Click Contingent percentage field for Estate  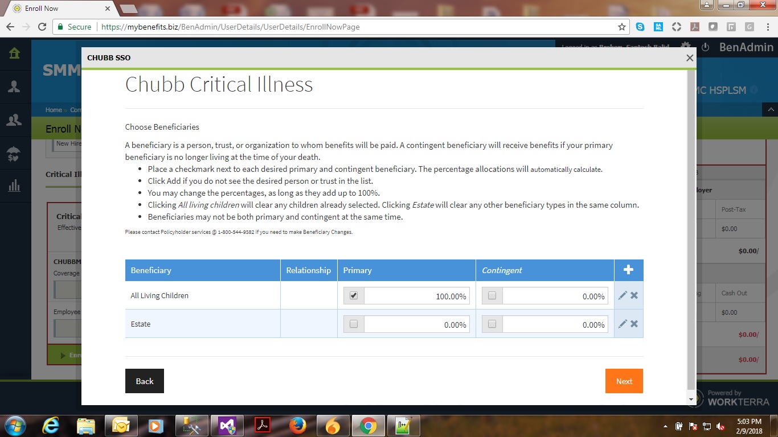coord(555,324)
